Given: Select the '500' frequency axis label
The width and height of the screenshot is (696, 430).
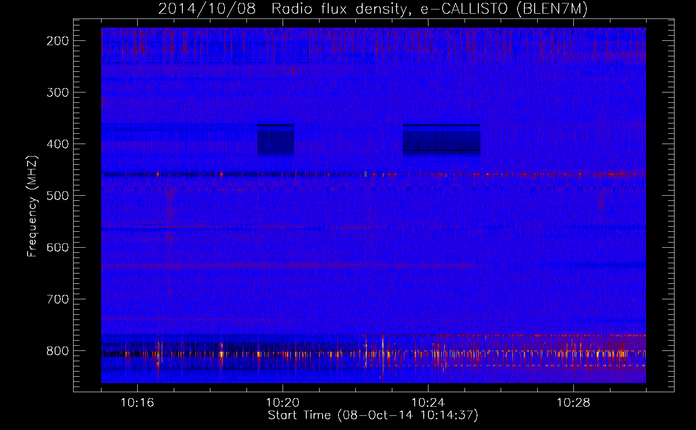Looking at the screenshot, I should [x=58, y=196].
